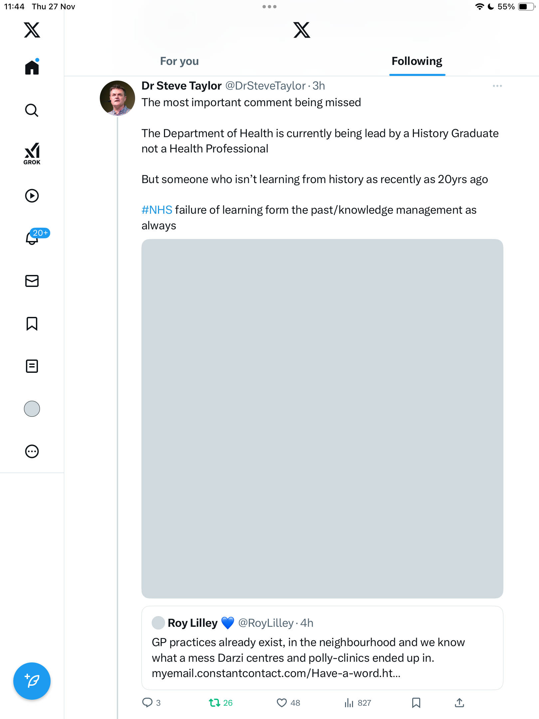This screenshot has height=719, width=539.
Task: Switch to the For you tab
Action: pos(179,61)
